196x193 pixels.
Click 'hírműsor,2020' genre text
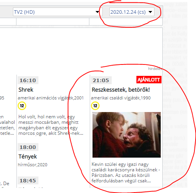point(33,165)
